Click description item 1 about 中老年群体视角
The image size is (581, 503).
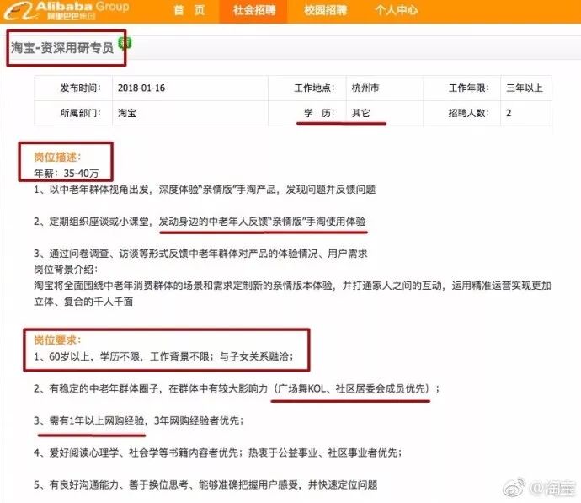pyautogui.click(x=205, y=190)
